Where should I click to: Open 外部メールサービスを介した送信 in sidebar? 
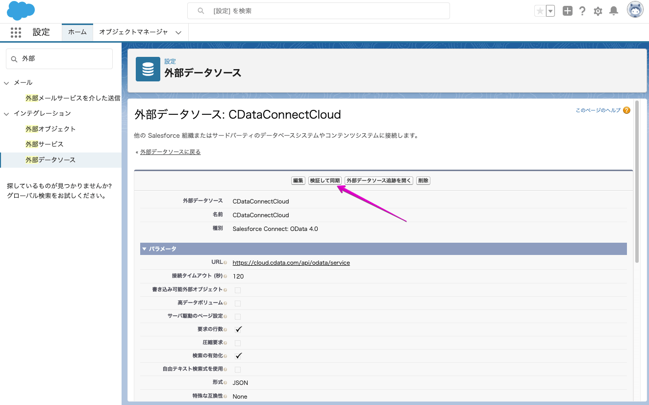click(x=73, y=98)
